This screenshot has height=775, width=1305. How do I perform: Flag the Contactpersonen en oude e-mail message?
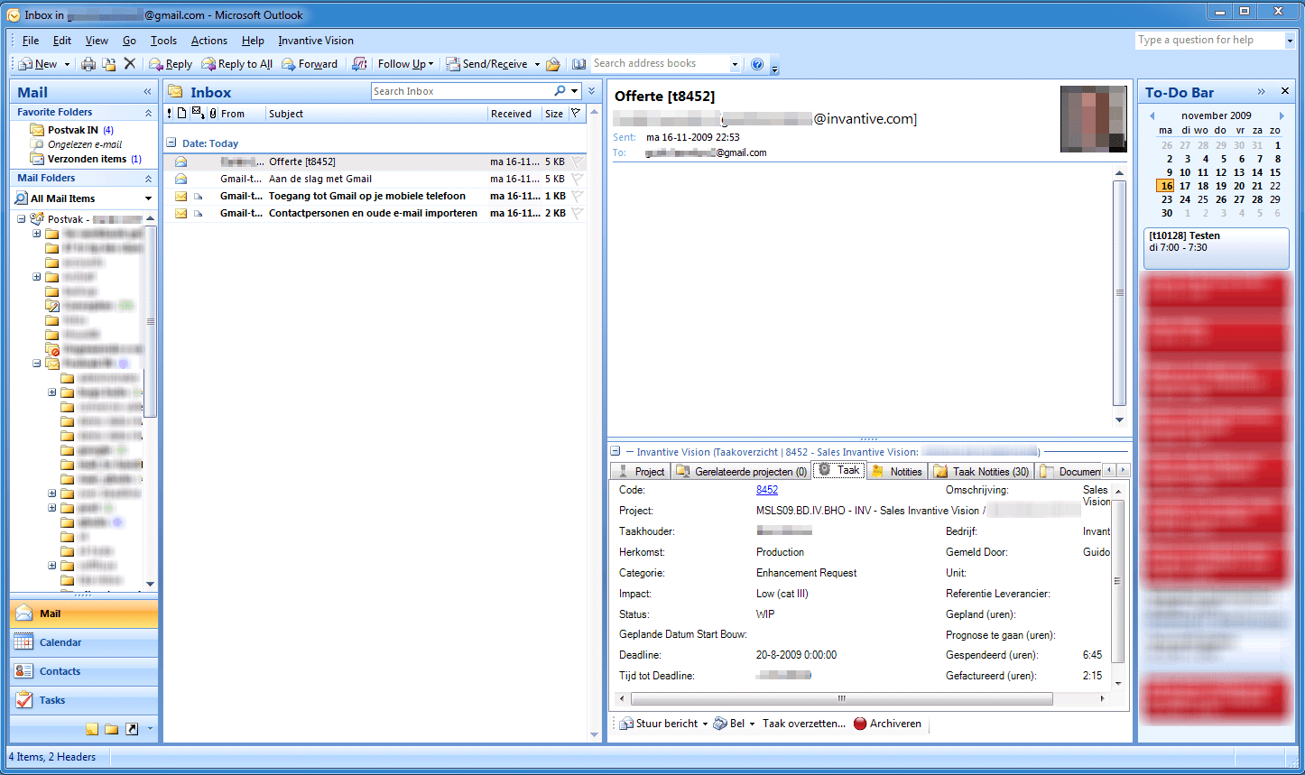tap(578, 214)
